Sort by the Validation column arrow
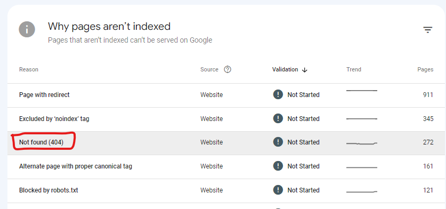Viewport: 446px width, 209px height. (x=305, y=70)
